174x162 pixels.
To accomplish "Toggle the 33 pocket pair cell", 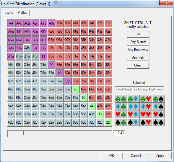I will coord(100,114).
